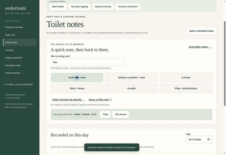Open Little moments page

[20, 73]
